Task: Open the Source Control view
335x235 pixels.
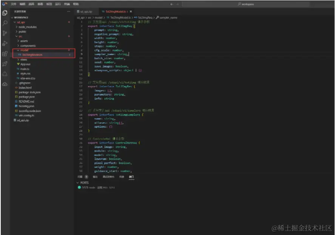Action: pos(5,33)
